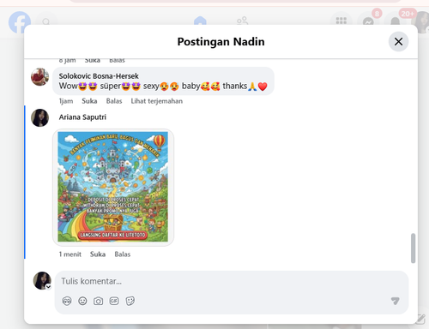Open Messenger icon with 8 badge
This screenshot has width=429, height=329.
pyautogui.click(x=368, y=21)
